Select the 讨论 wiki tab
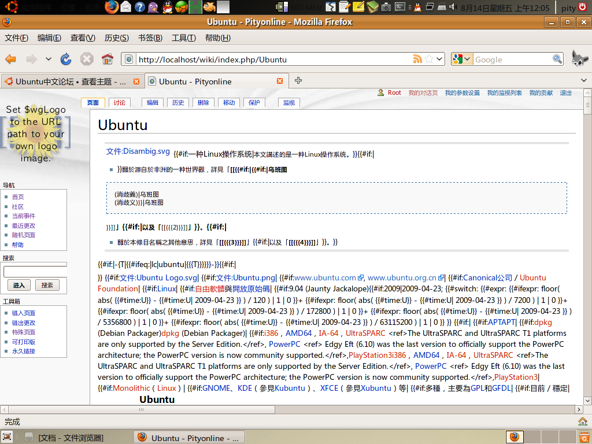Viewport: 592px width, 444px height. click(x=119, y=102)
